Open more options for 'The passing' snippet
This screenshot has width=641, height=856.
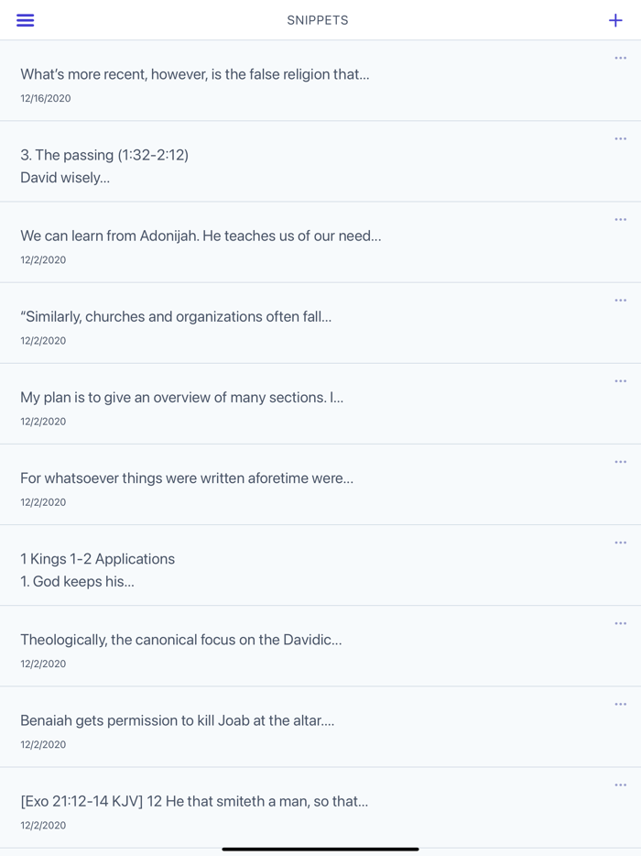[620, 139]
